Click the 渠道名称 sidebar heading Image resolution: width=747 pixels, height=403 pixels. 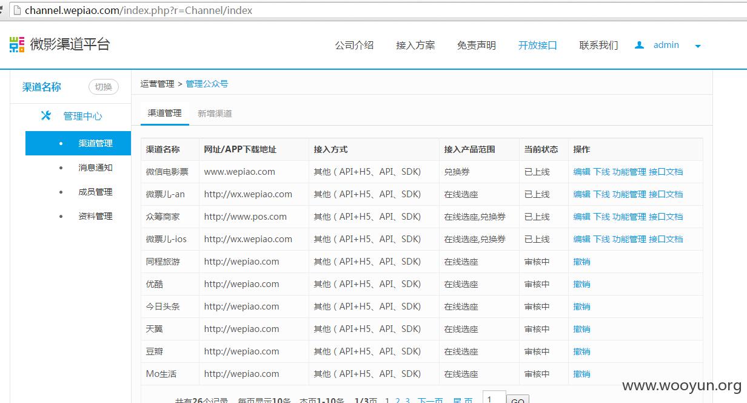pyautogui.click(x=42, y=87)
